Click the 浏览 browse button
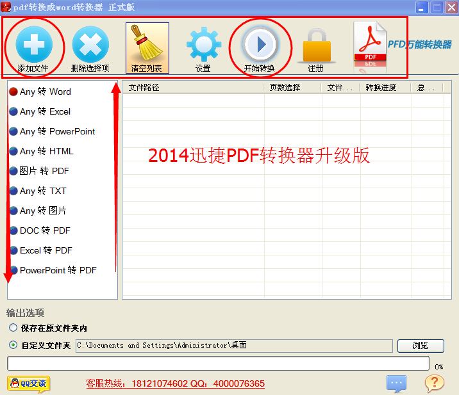This screenshot has width=459, height=395. click(x=421, y=346)
